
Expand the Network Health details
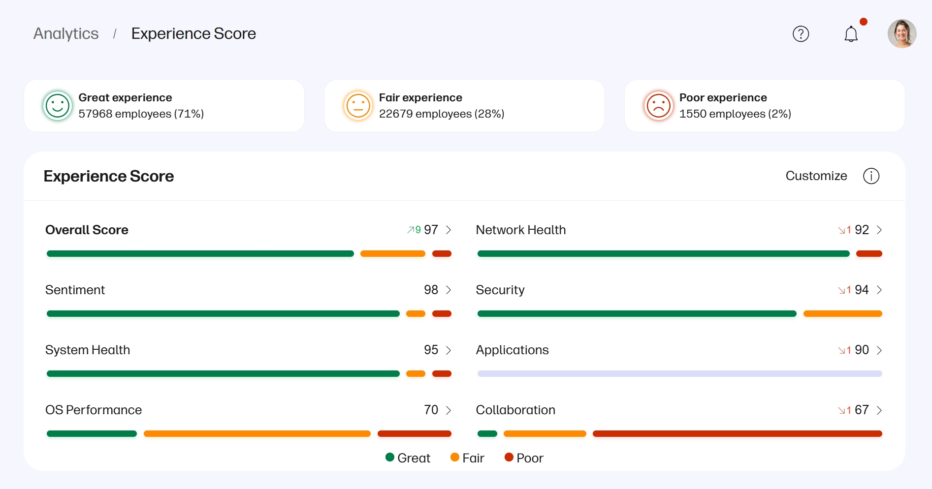879,229
